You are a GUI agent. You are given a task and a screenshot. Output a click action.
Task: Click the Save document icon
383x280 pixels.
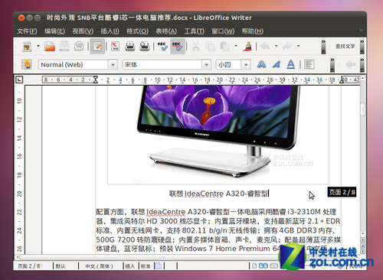pyautogui.click(x=64, y=47)
